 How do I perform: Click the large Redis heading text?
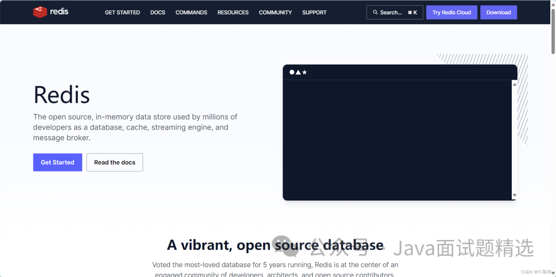[x=62, y=95]
